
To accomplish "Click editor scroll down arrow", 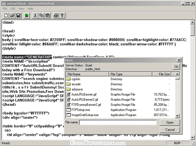I will 192,137.
